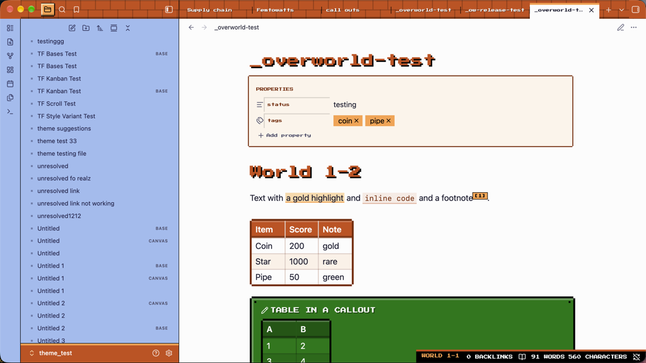Viewport: 646px width, 363px height.
Task: Click the status property name field
Action: (297, 105)
